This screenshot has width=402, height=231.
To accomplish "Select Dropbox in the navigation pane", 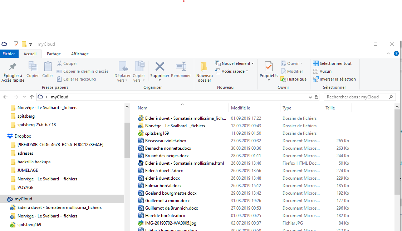I will 23,136.
